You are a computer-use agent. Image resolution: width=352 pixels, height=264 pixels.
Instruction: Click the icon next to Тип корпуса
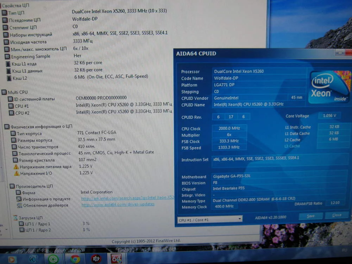pyautogui.click(x=13, y=133)
